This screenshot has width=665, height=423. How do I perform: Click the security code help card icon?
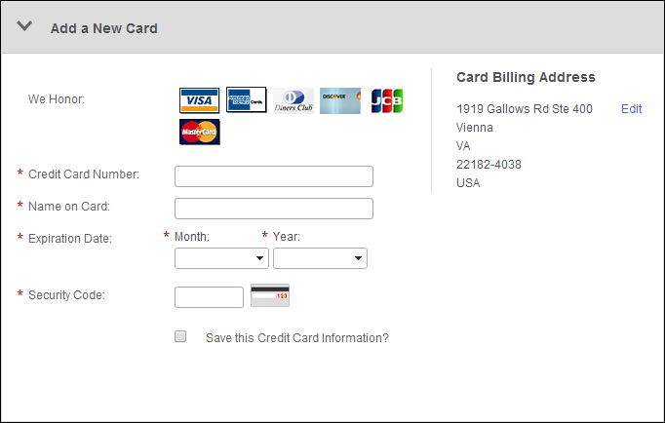pos(270,295)
